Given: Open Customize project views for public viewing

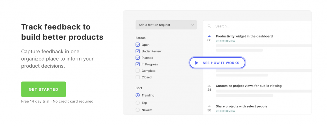Looking at the screenshot, I should point(249,86).
